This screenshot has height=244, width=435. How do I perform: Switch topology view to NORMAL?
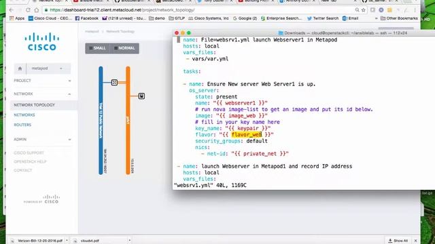pyautogui.click(x=124, y=48)
